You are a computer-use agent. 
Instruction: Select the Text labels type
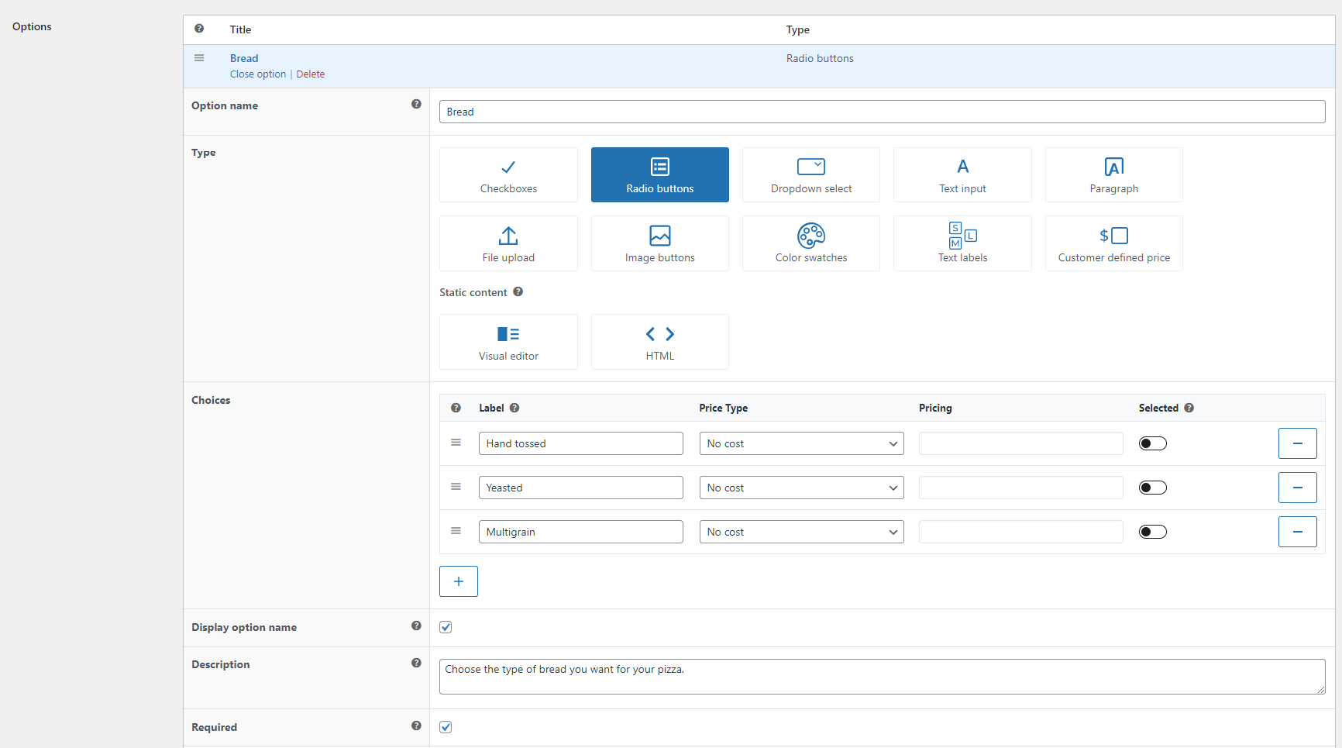pos(962,243)
